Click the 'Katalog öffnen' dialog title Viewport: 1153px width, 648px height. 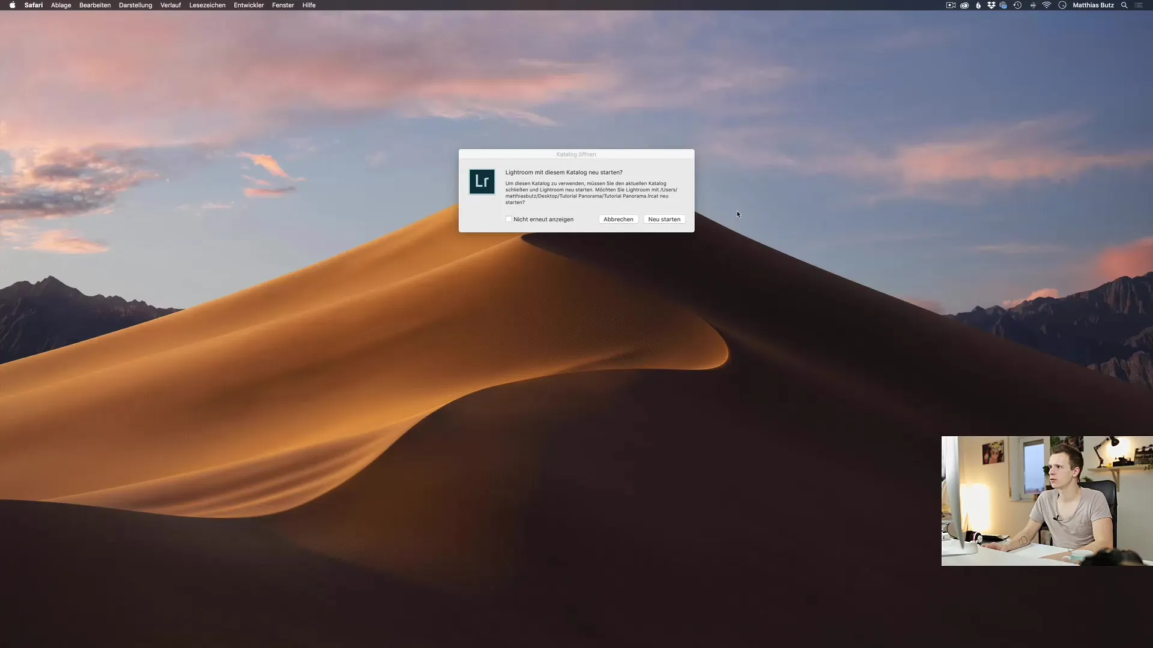[x=576, y=154]
